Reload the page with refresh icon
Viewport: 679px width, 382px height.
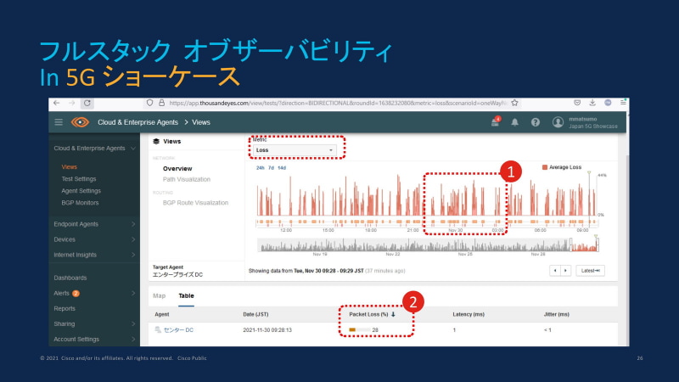click(x=87, y=103)
